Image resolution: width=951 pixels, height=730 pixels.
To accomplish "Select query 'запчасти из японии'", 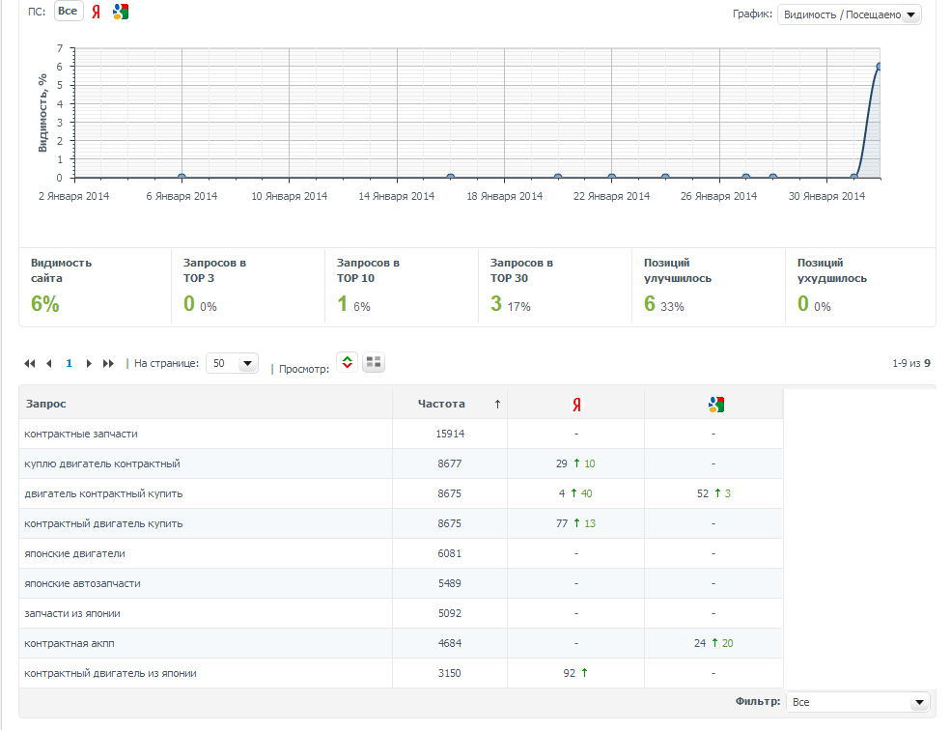I will [x=72, y=613].
